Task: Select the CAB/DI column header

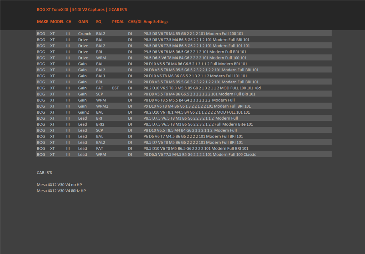Action: pos(134,22)
